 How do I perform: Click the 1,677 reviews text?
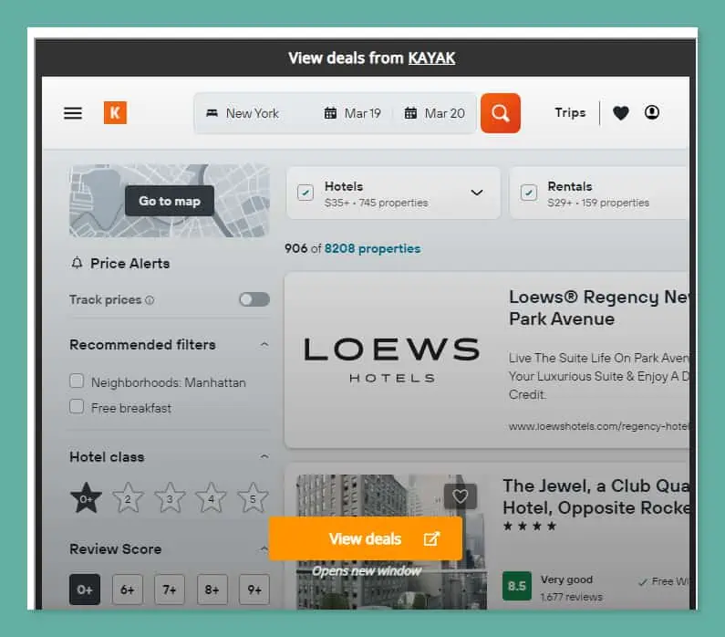572,597
